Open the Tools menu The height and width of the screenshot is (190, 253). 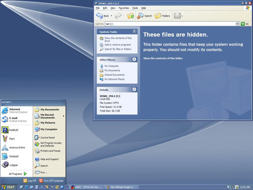coord(135,8)
